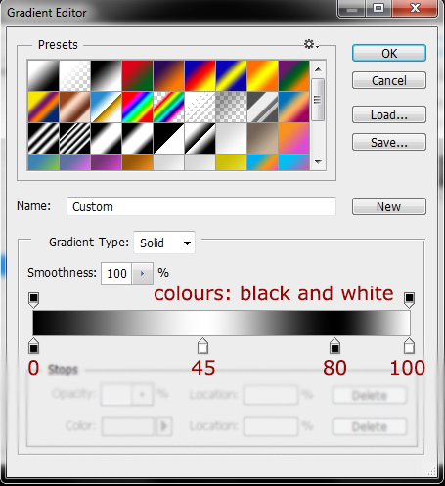Click the presets scrollbar down arrow
The width and height of the screenshot is (445, 486).
coord(318,161)
